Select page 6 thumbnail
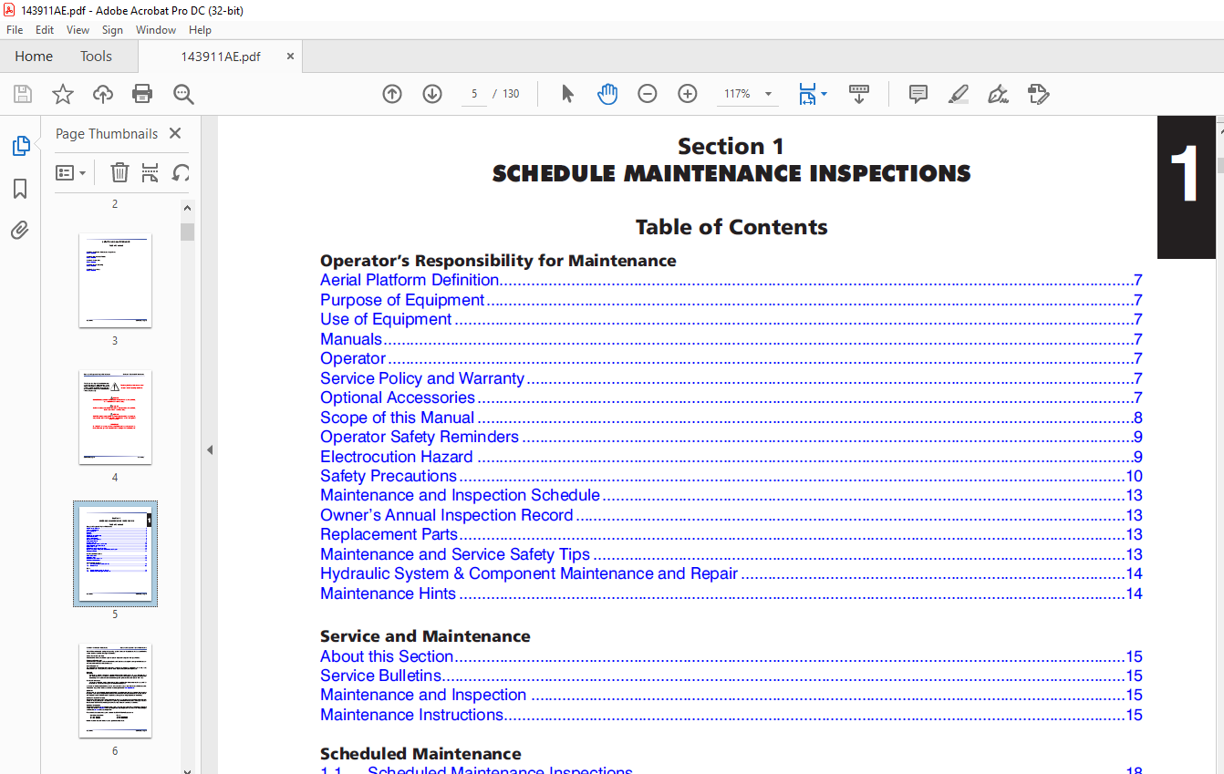Screen dimensions: 1224x774 click(115, 690)
